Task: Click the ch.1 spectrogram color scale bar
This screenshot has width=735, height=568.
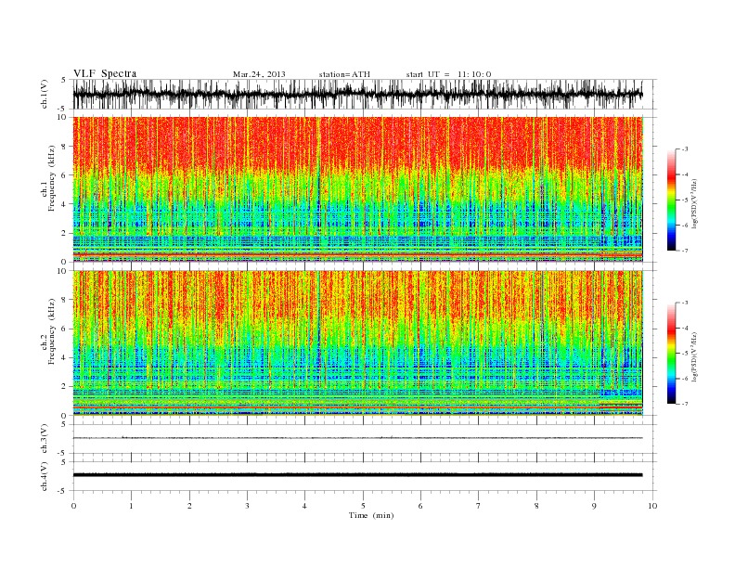Action: point(671,200)
